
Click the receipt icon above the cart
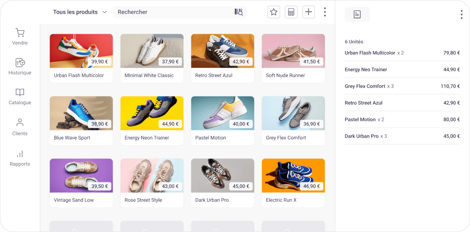357,14
